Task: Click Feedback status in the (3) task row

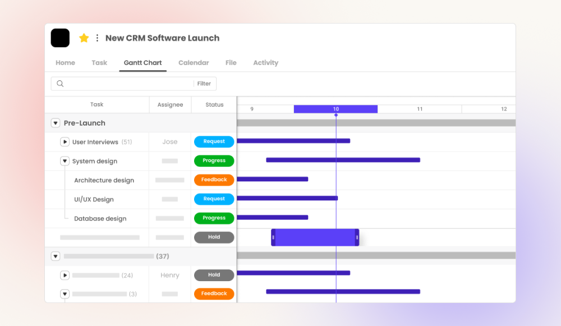Action: click(x=214, y=293)
